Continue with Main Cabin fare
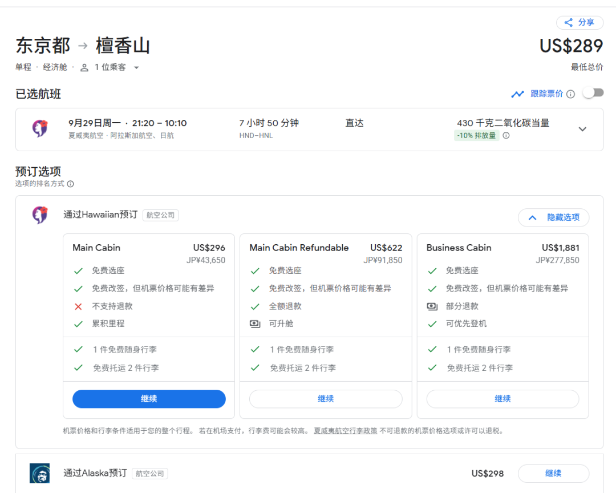This screenshot has height=493, width=616. tap(149, 399)
